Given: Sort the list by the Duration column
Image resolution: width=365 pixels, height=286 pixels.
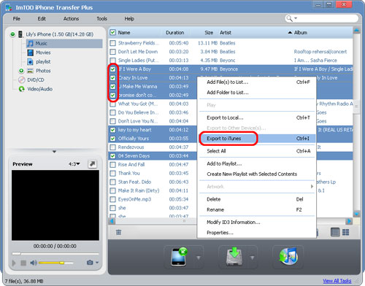Looking at the screenshot, I should tap(174, 33).
